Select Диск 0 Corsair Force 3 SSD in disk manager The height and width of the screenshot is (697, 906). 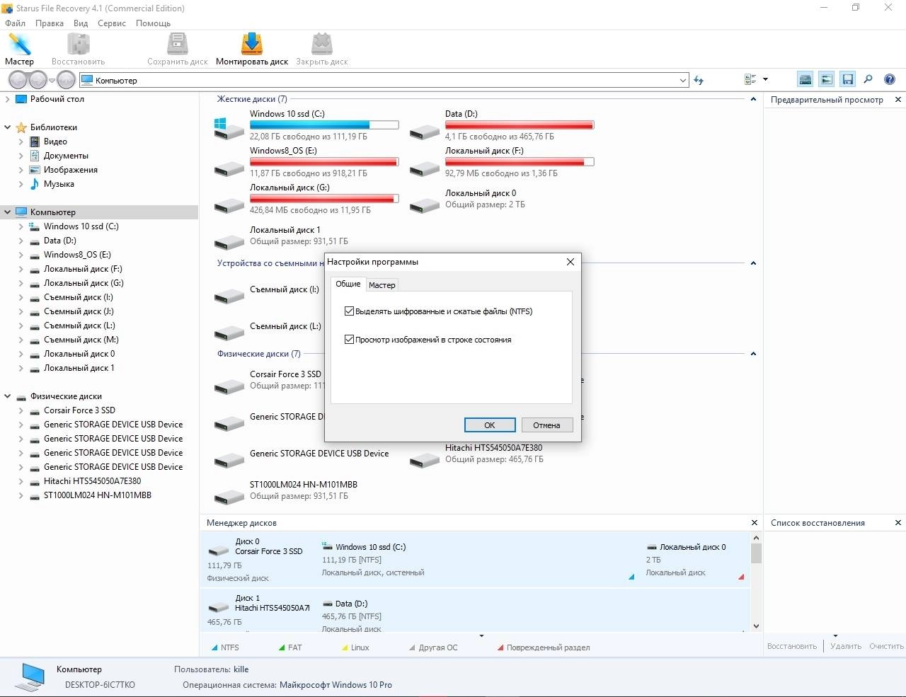click(258, 559)
